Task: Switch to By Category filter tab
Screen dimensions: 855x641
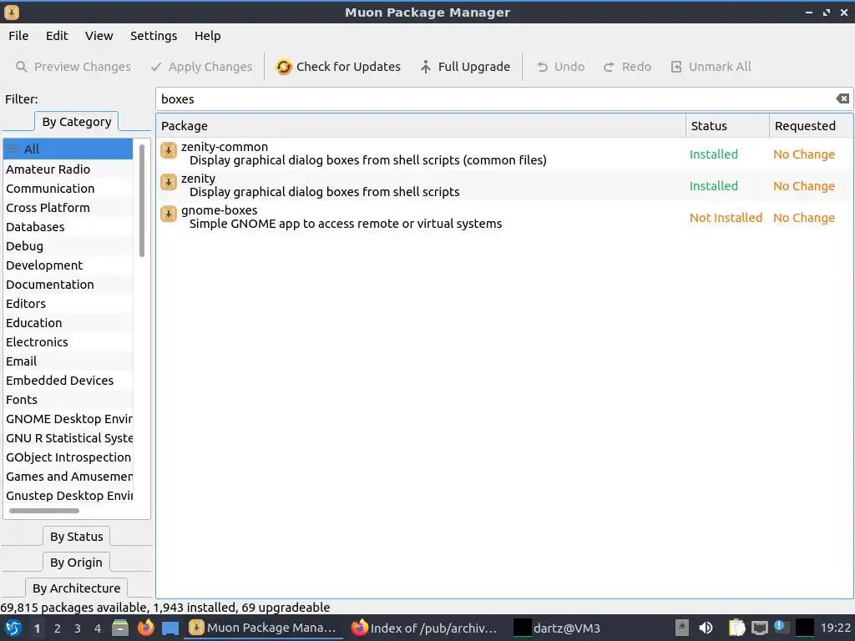Action: point(76,122)
